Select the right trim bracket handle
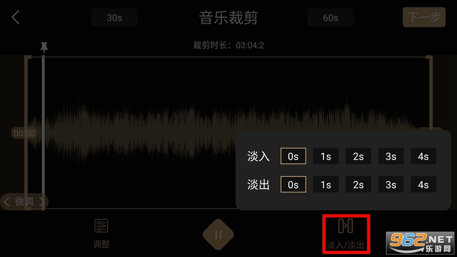Screen dimensions: 457x257 pyautogui.click(x=430, y=93)
